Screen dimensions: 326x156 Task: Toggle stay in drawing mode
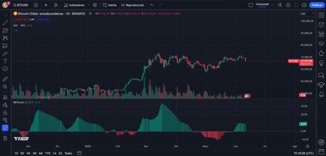point(5,105)
